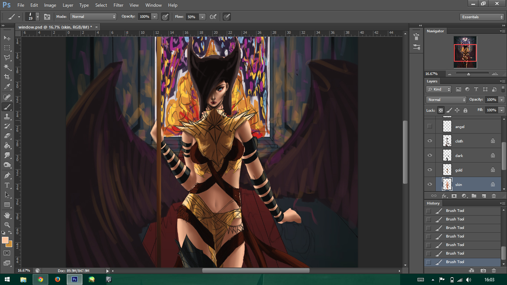Click the zoom percentage field in status bar

(24, 271)
